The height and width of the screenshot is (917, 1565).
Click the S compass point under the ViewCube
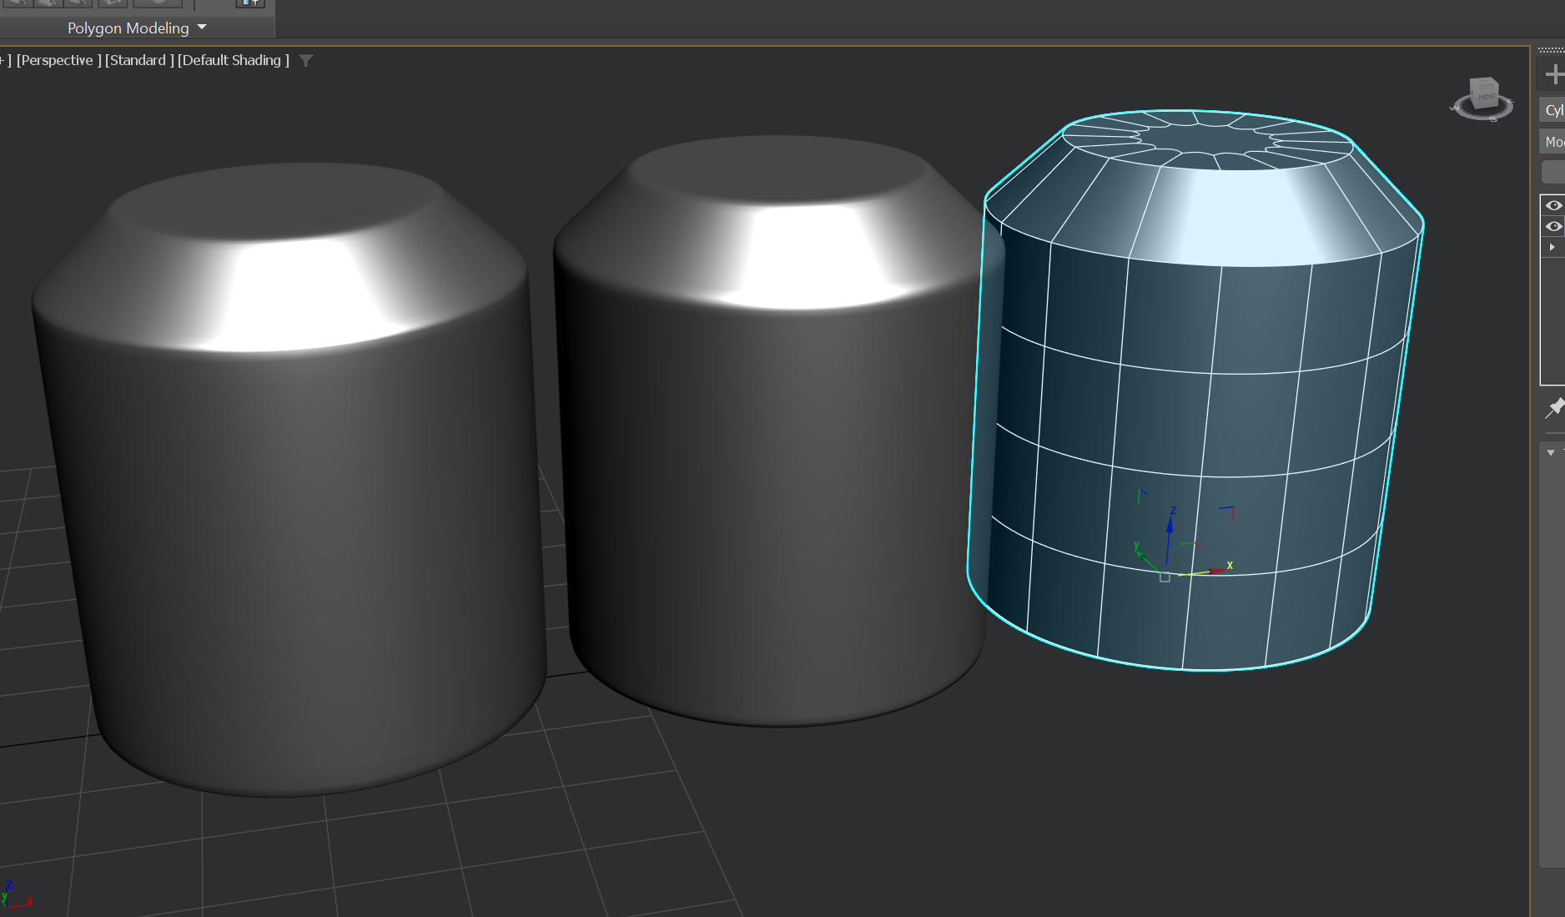coord(1492,119)
